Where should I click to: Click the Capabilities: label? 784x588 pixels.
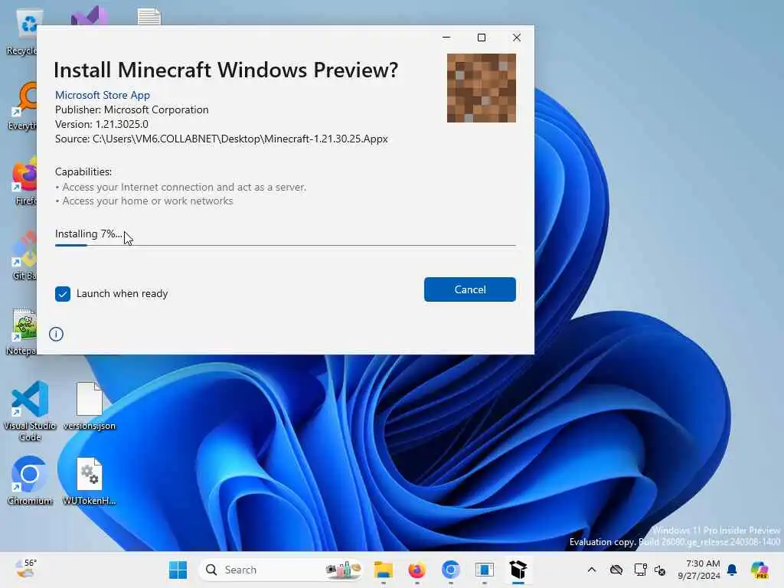coord(83,171)
